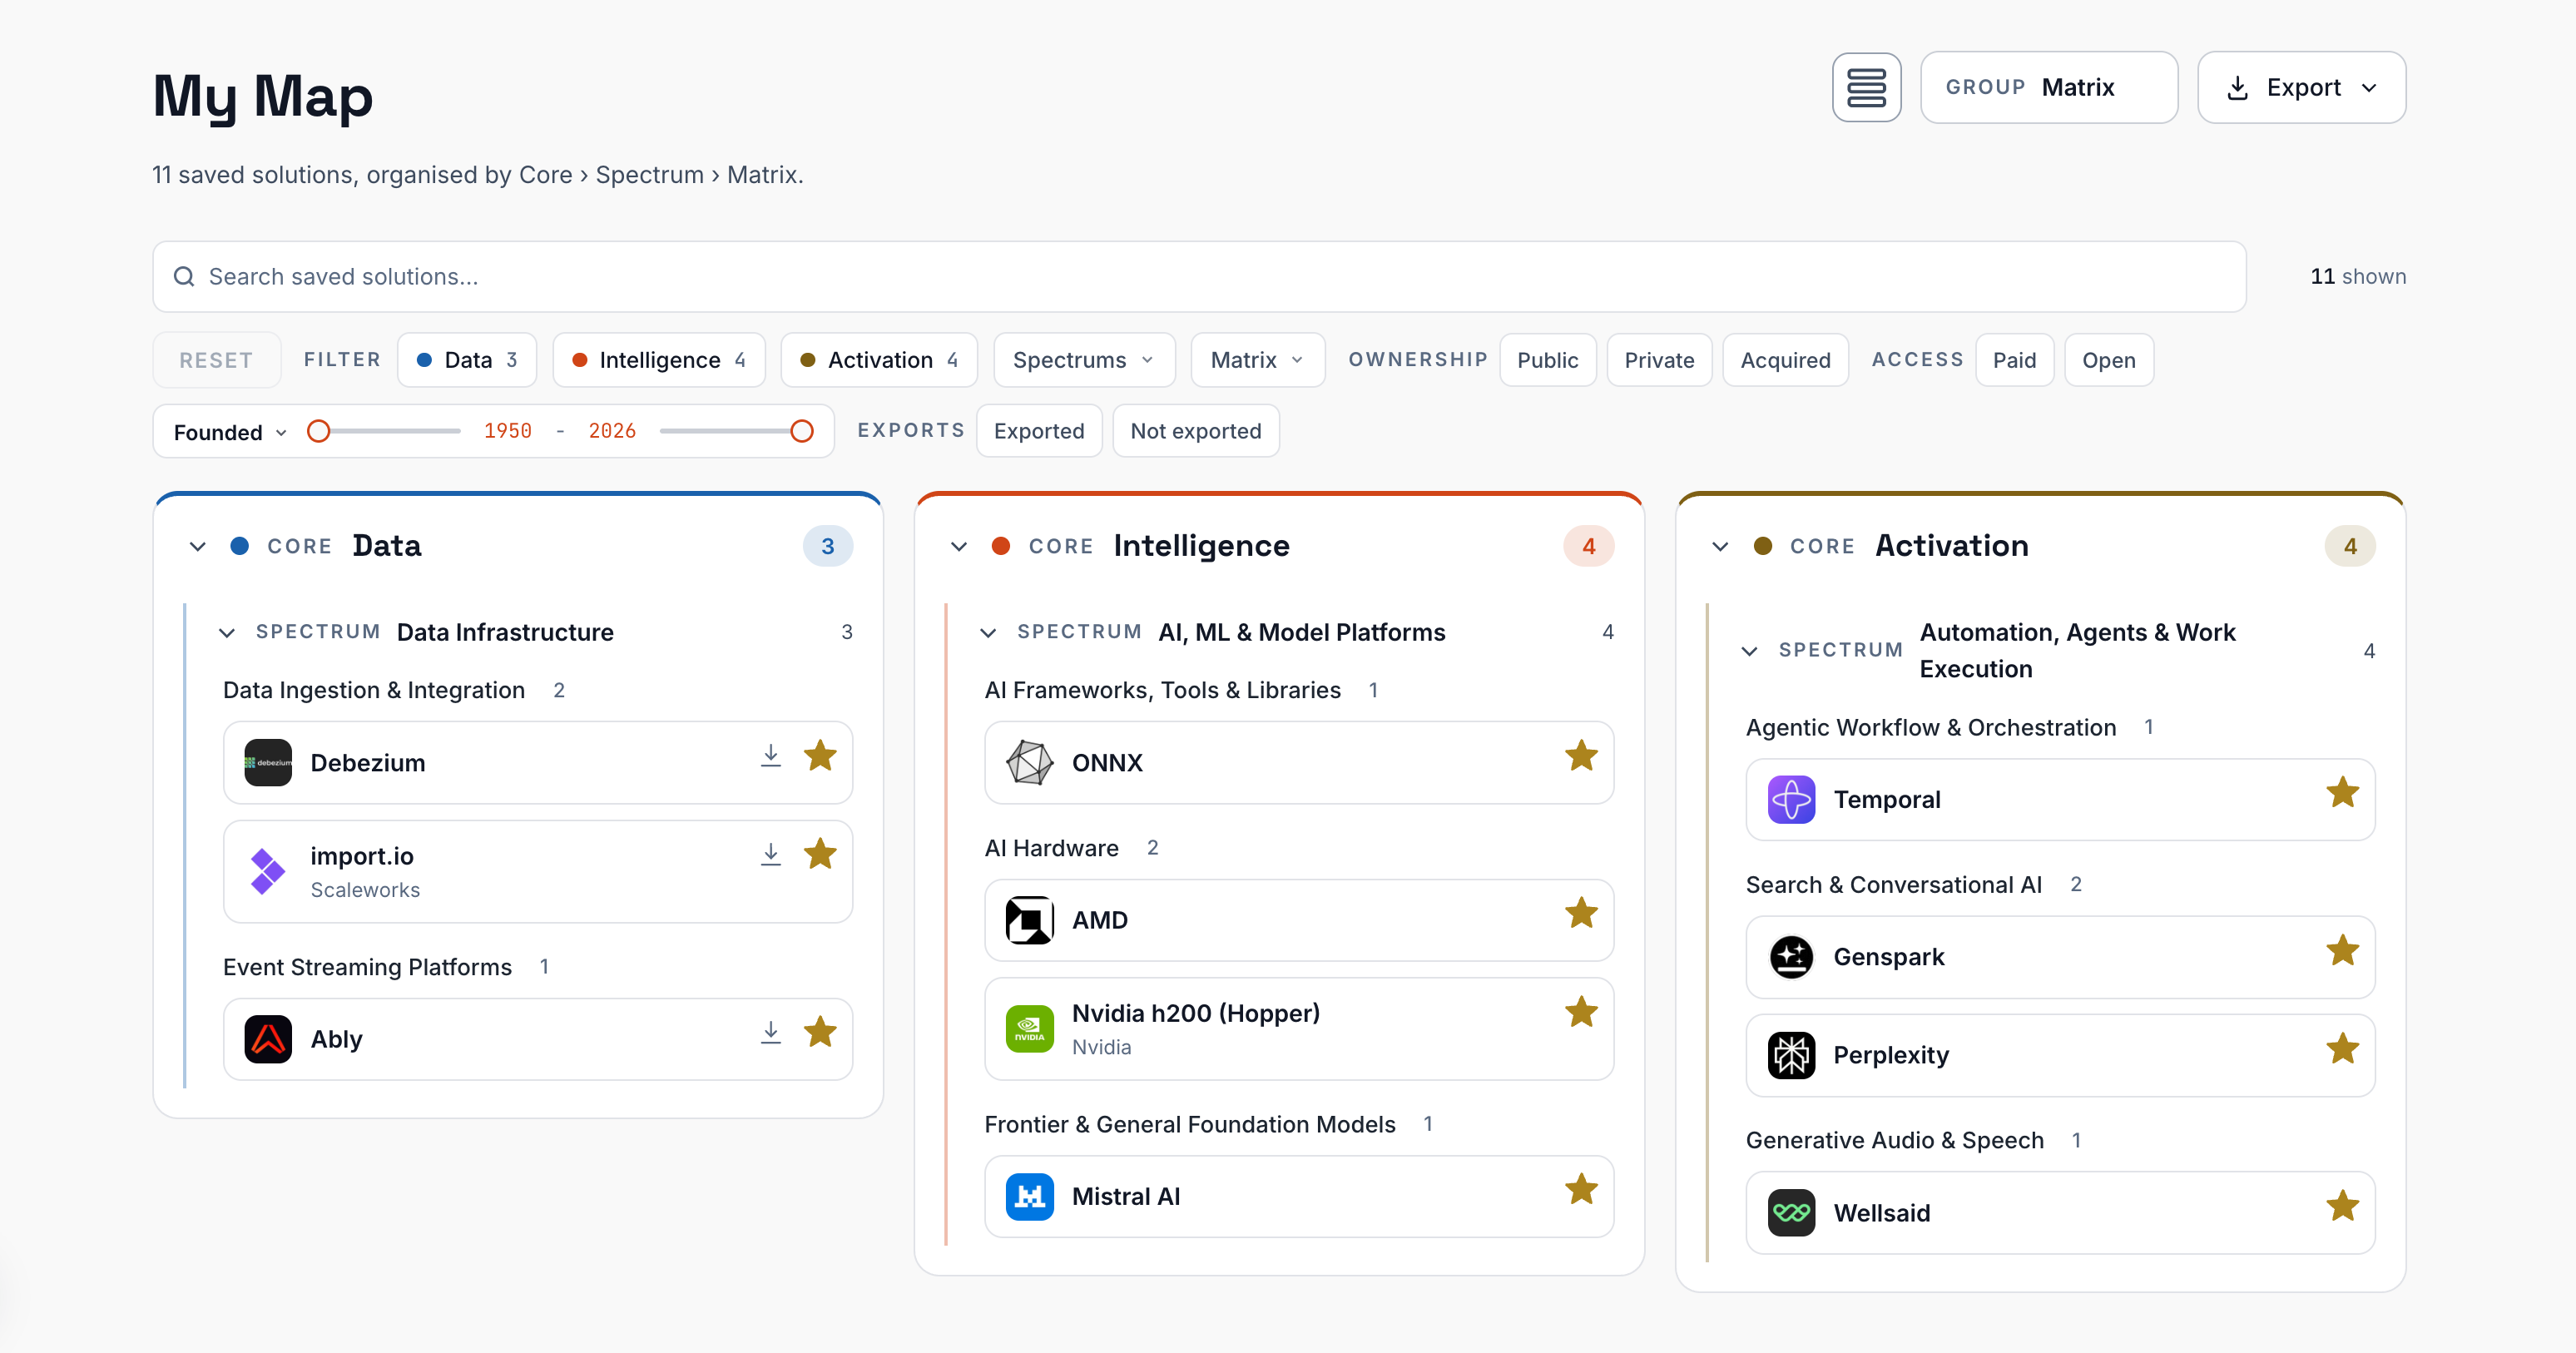Viewport: 2576px width, 1353px height.
Task: Open the Mistral AI solution card
Action: [1299, 1197]
